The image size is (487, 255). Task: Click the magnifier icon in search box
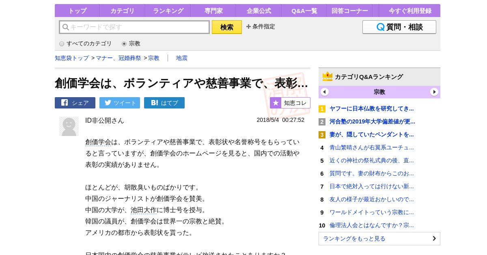66,27
